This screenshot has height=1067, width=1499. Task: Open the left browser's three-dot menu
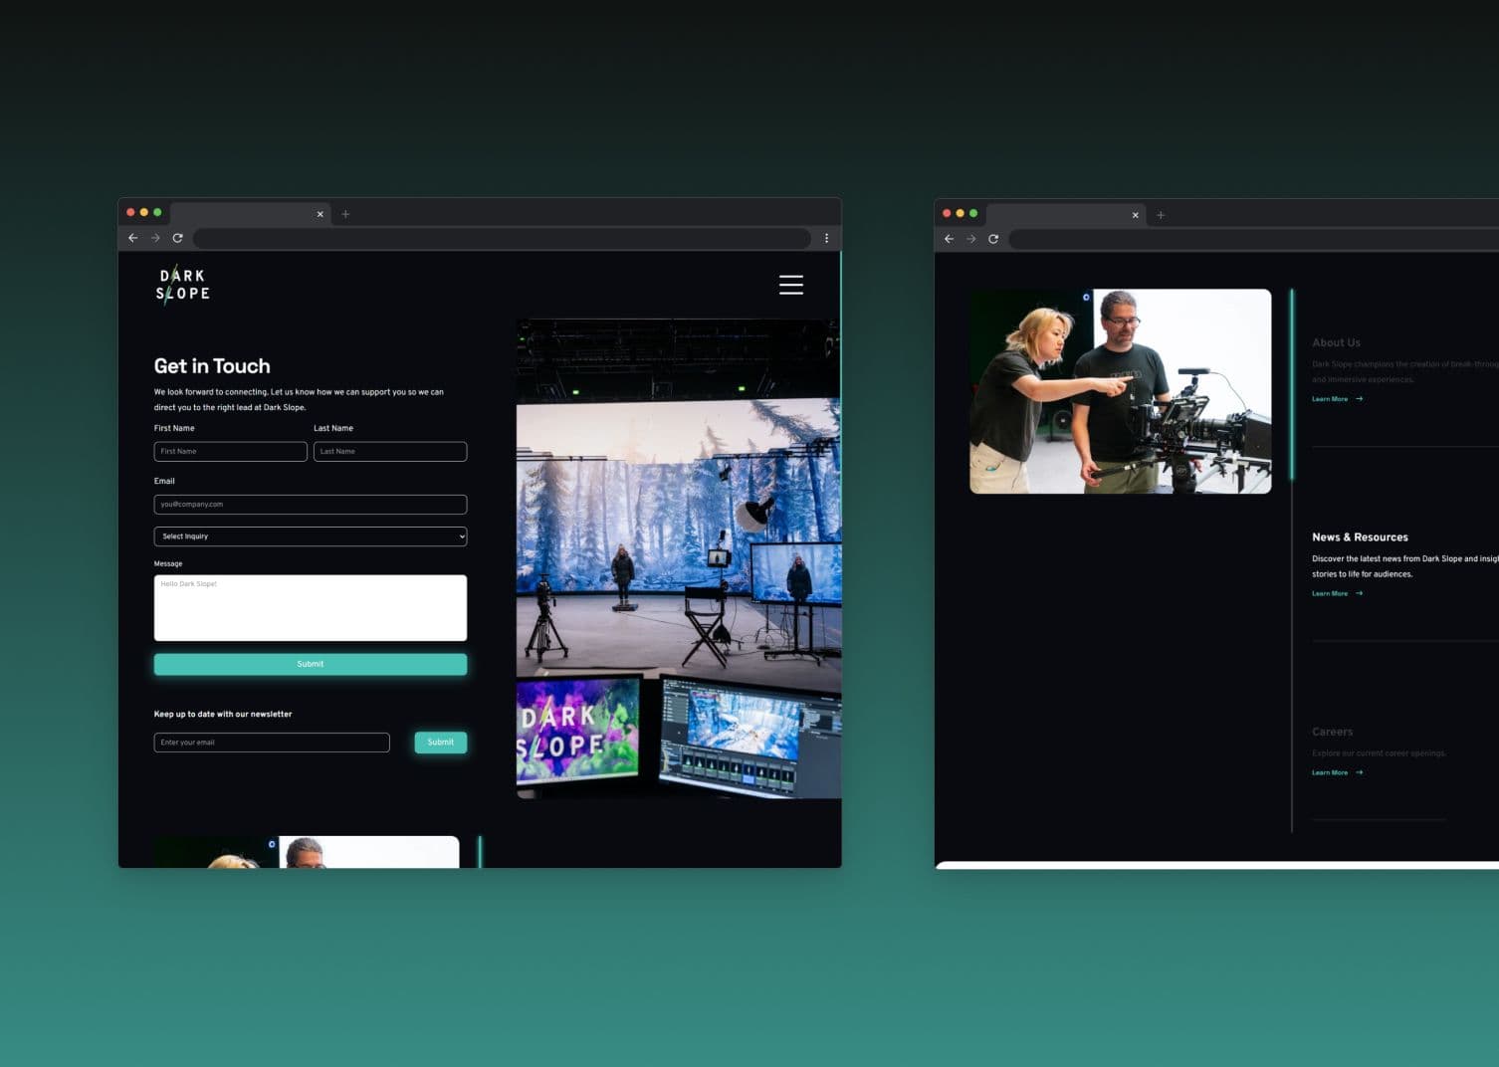click(x=826, y=238)
